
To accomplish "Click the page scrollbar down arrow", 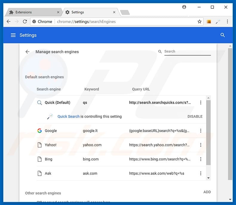I will 230,200.
